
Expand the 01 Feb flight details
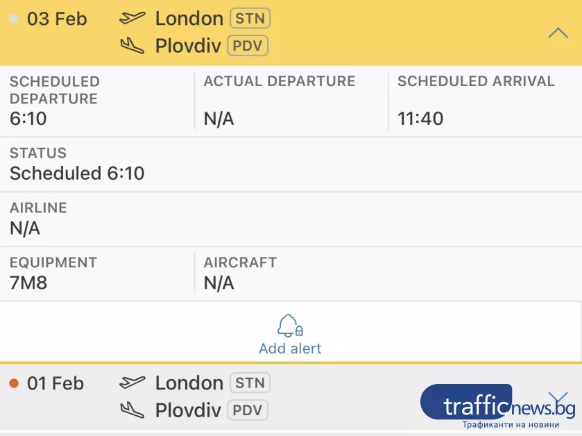[558, 398]
